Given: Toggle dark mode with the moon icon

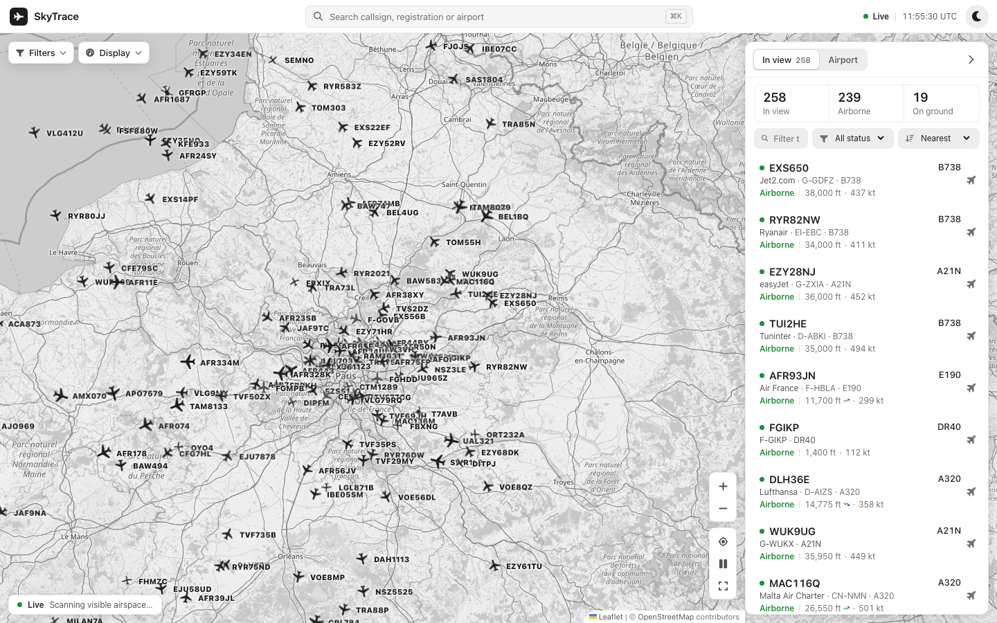Looking at the screenshot, I should [x=976, y=17].
